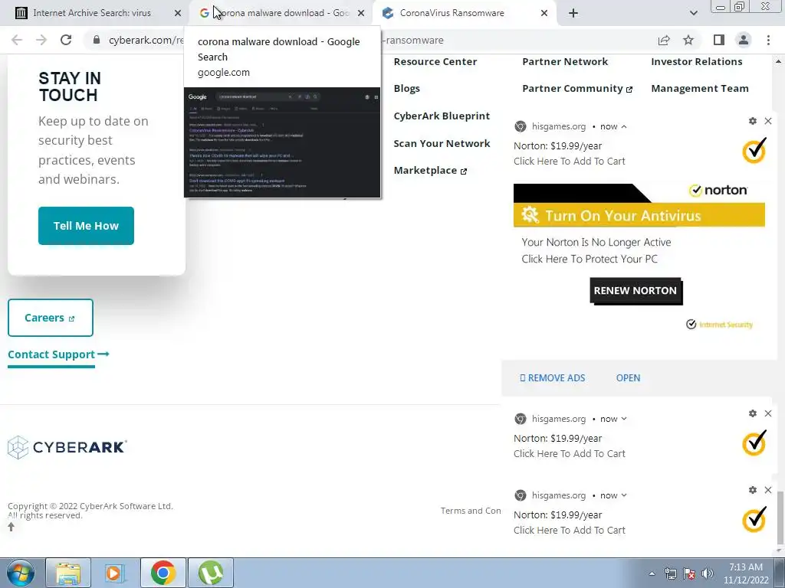Open settings gear of expanded Norton notification
The width and height of the screenshot is (785, 588).
point(753,121)
